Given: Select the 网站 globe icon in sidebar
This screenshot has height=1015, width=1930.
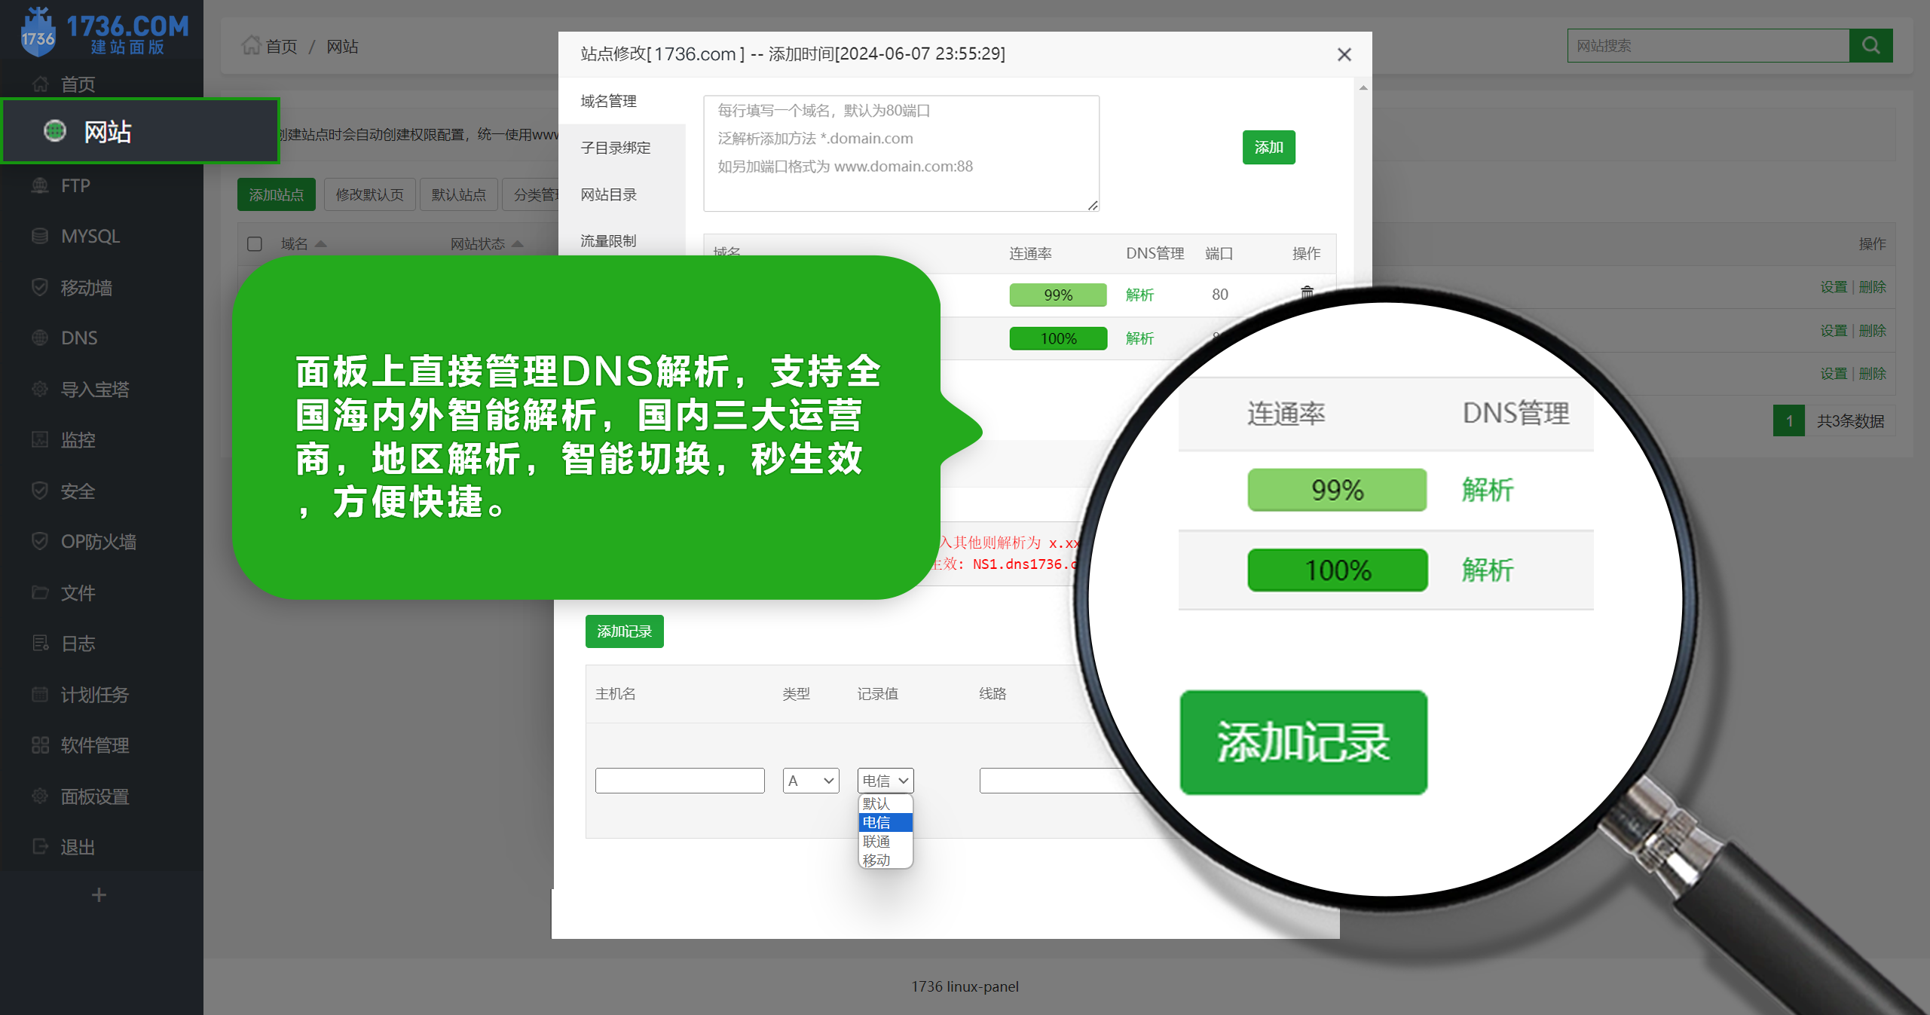Looking at the screenshot, I should 55,131.
